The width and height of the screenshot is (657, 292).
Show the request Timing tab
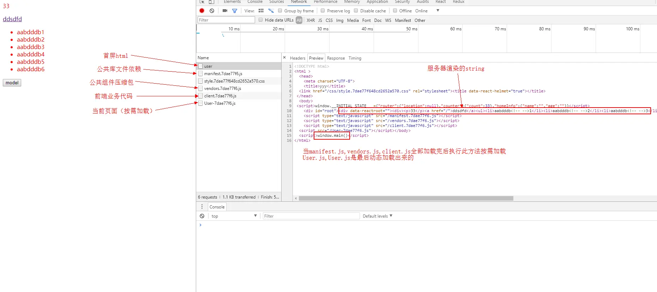click(355, 58)
